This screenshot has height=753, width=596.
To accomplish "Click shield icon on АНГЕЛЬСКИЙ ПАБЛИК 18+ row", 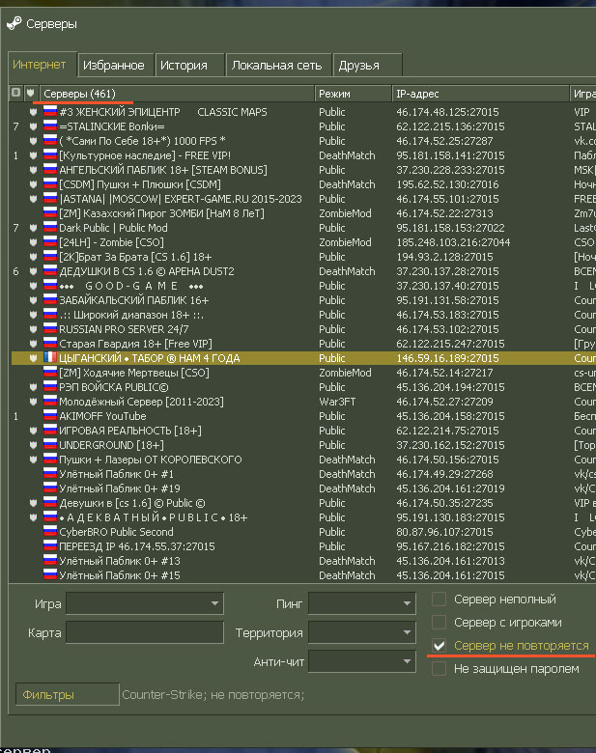I will (x=33, y=170).
